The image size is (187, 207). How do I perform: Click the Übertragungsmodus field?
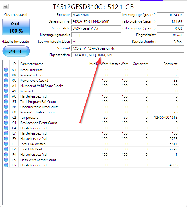[x=96, y=35]
